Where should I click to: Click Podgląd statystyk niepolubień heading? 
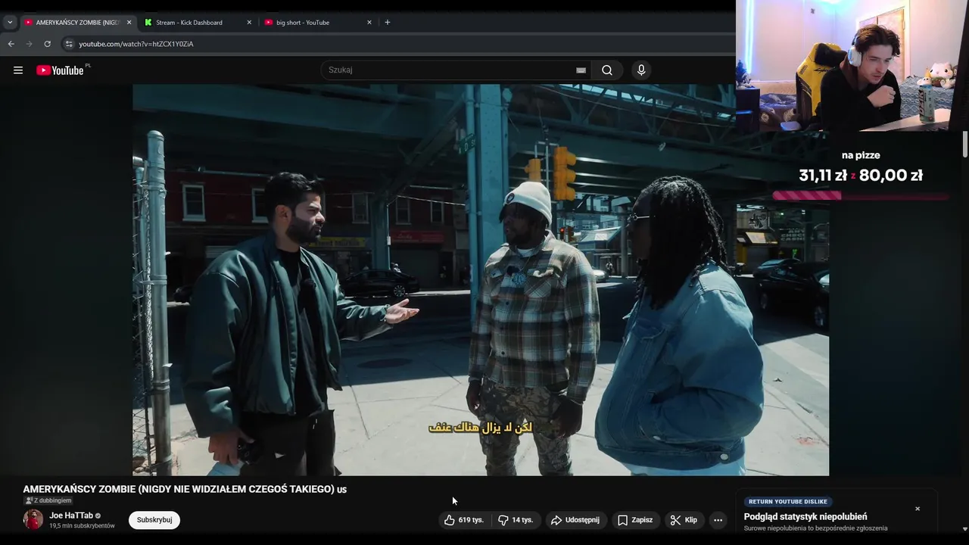(x=805, y=516)
